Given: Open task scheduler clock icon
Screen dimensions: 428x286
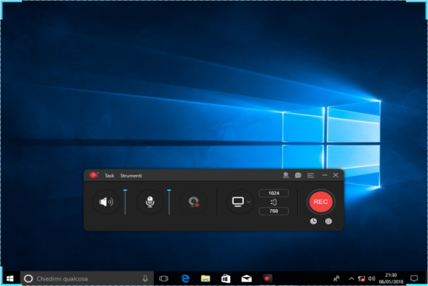Looking at the screenshot, I should click(x=313, y=221).
